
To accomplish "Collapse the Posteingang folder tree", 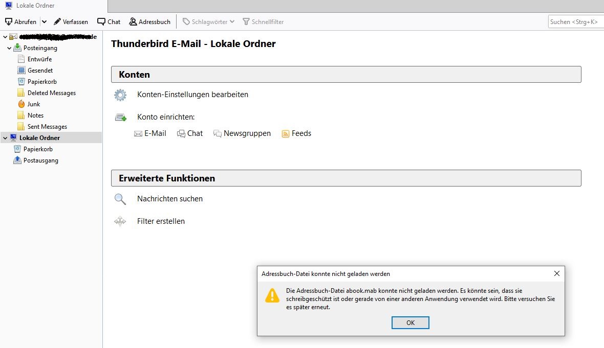I will [x=9, y=49].
